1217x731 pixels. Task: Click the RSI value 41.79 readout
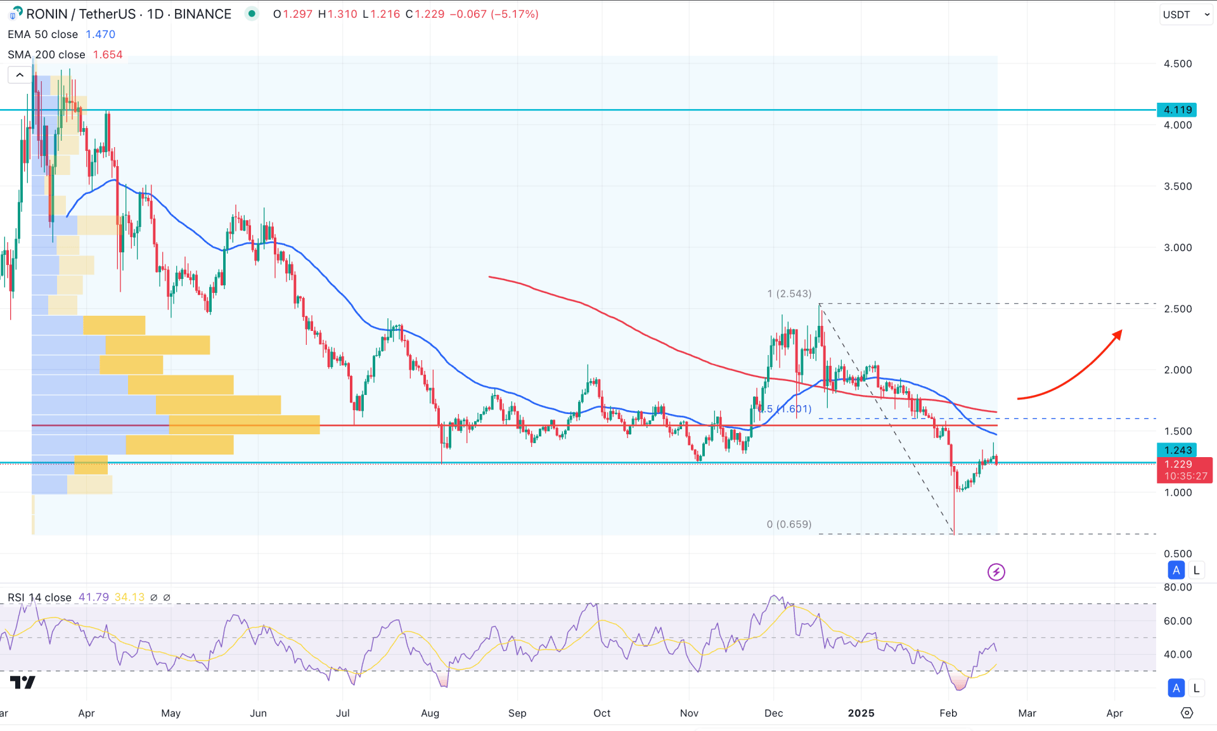pyautogui.click(x=94, y=597)
